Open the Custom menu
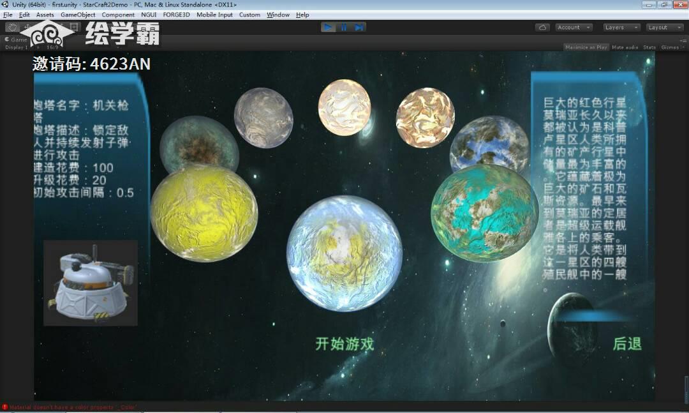The image size is (689, 413). [x=249, y=15]
